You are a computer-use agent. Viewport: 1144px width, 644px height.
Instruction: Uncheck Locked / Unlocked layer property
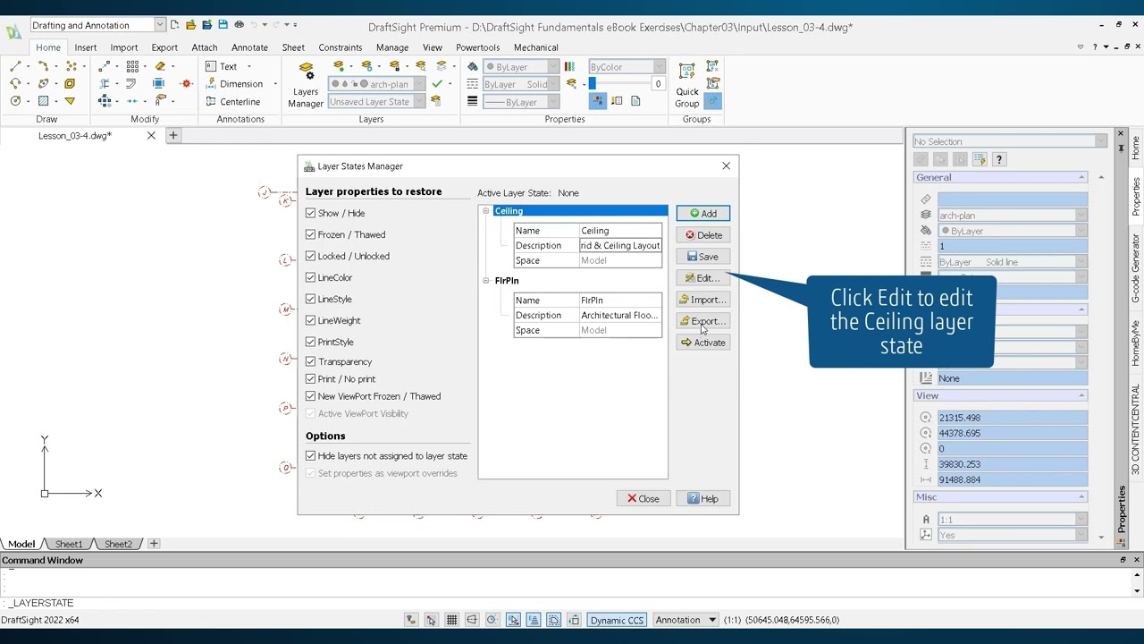click(311, 256)
